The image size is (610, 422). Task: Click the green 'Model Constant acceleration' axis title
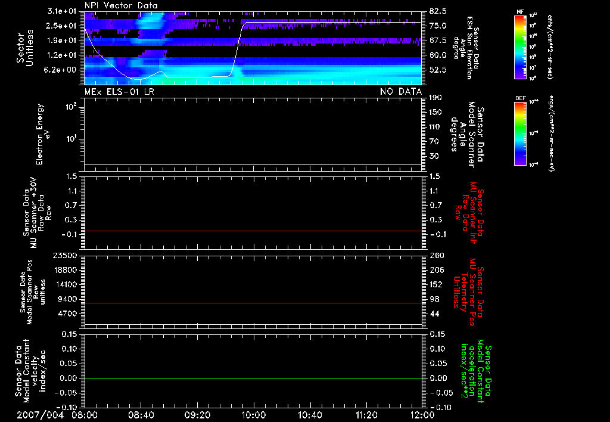click(476, 371)
